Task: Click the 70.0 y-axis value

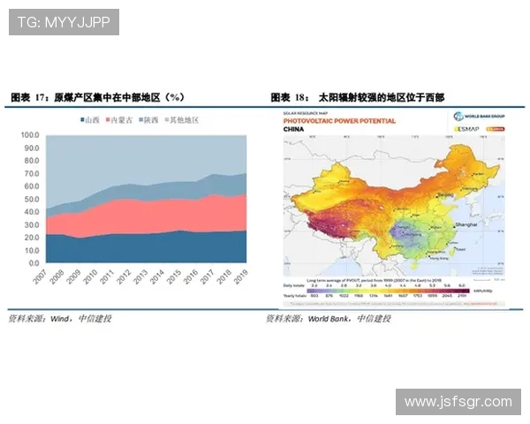Action: [32, 174]
